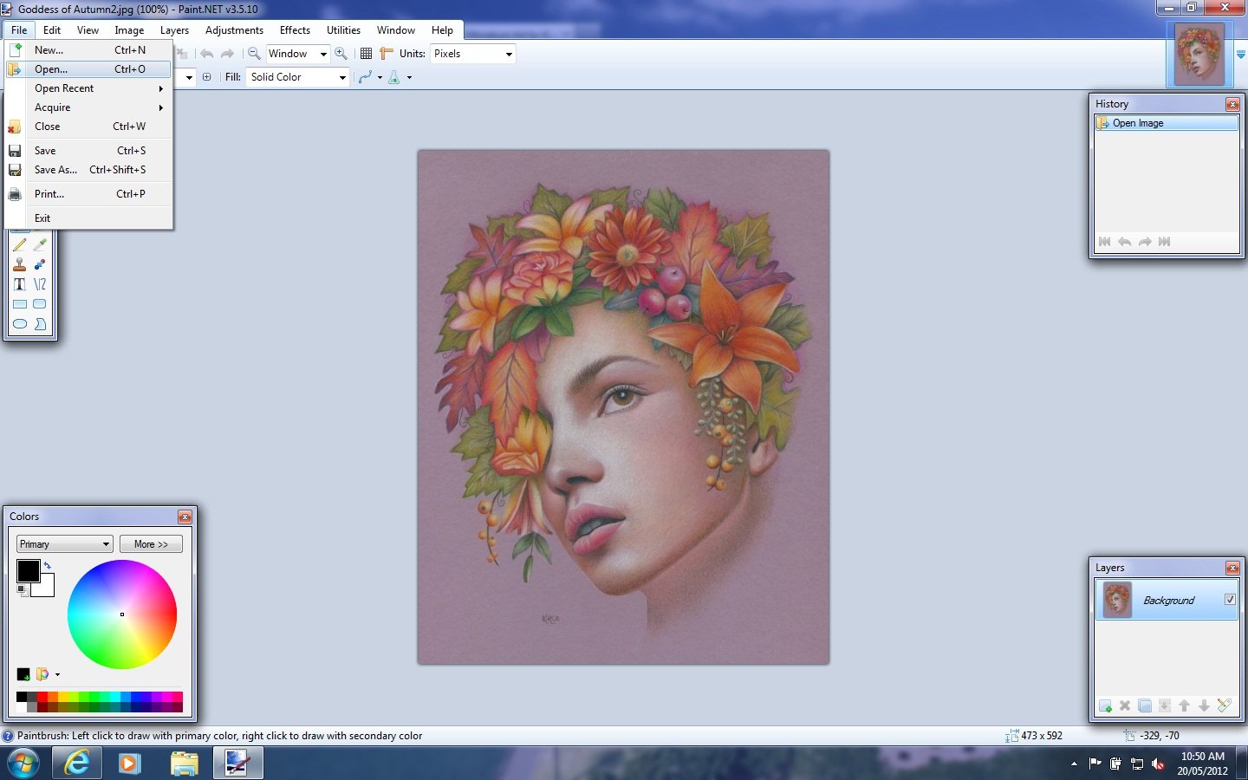This screenshot has width=1248, height=780.
Task: Open the Effects menu
Action: click(x=295, y=30)
